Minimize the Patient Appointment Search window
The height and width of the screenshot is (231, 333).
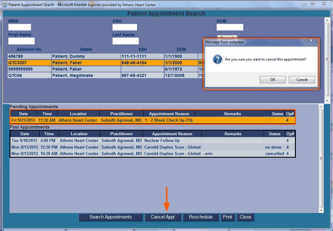(304, 4)
